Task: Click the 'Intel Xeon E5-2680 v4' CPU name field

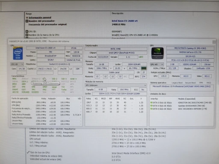Action: pos(45,48)
